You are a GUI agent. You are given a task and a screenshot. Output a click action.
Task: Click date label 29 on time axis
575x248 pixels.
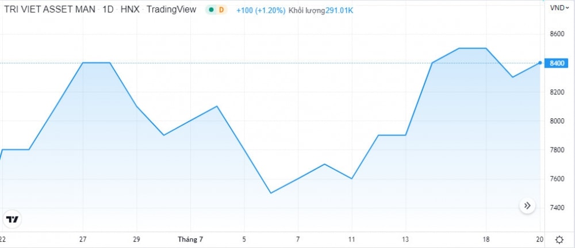coord(136,239)
